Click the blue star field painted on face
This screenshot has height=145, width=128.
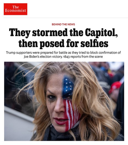coord(68,87)
